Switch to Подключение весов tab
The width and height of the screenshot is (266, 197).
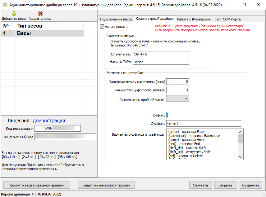116,19
